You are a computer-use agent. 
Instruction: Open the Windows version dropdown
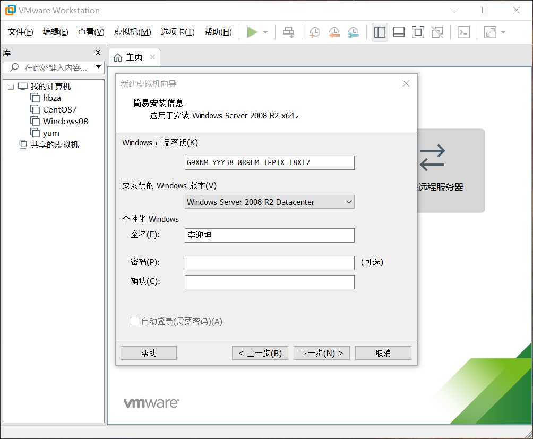point(270,202)
